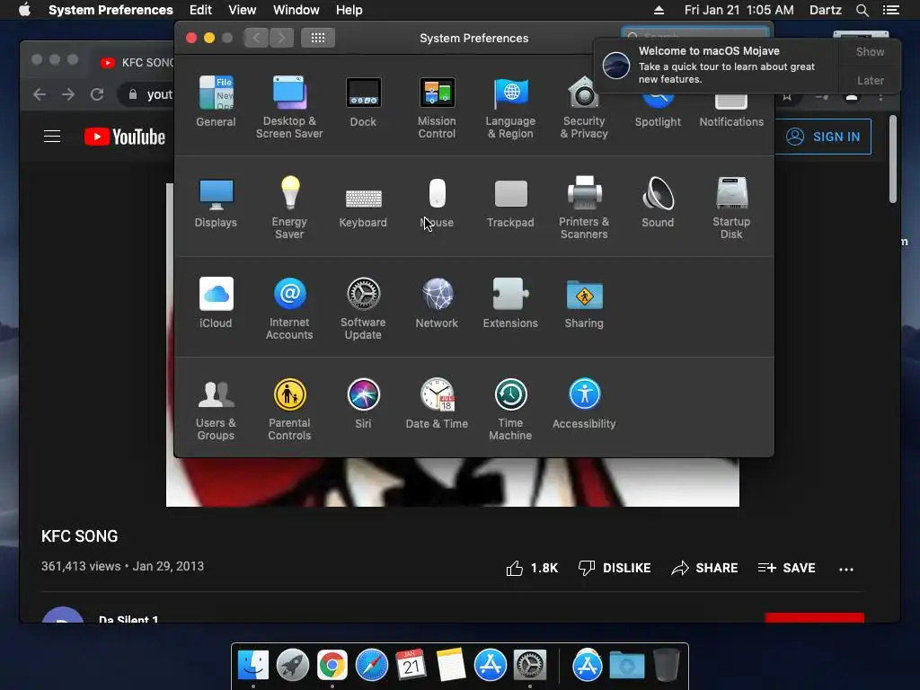
Task: Open Startup Disk preferences
Action: (731, 208)
